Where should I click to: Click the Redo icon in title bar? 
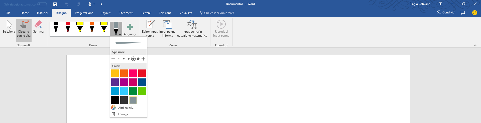tap(78, 4)
